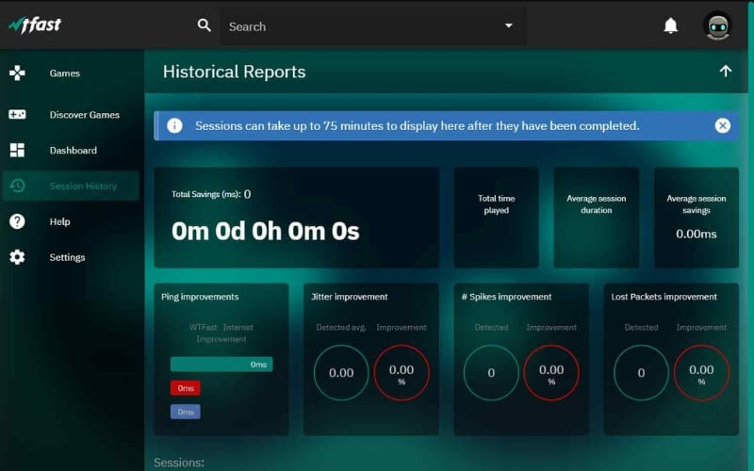
Task: Click the WTFast logo
Action: click(35, 25)
